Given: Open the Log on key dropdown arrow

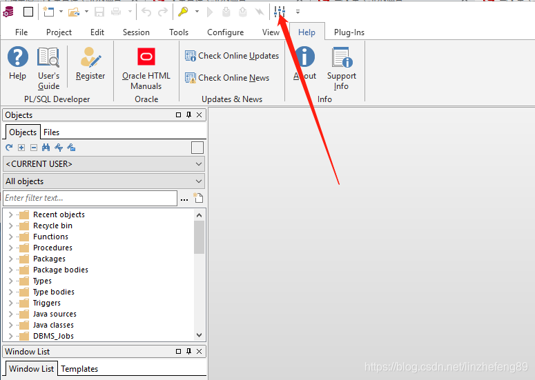Looking at the screenshot, I should coord(197,12).
